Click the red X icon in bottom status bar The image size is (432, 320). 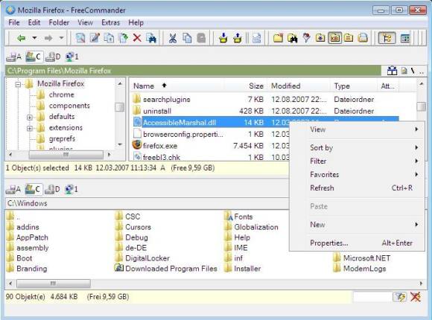tap(416, 297)
